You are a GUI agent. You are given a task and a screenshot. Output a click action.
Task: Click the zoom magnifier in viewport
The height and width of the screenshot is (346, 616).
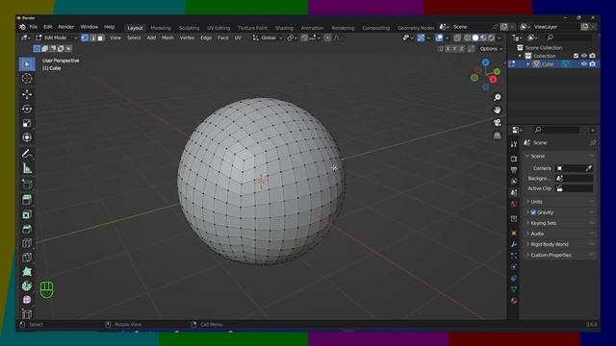tap(497, 97)
